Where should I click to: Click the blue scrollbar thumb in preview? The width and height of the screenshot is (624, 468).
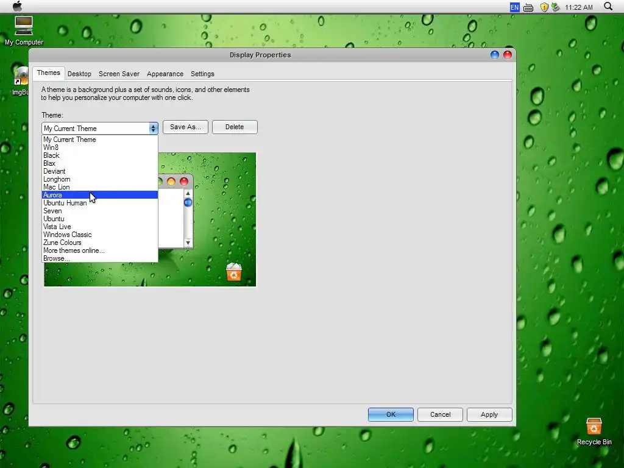pyautogui.click(x=188, y=202)
